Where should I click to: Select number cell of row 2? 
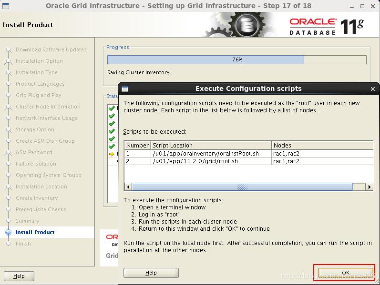click(x=137, y=161)
